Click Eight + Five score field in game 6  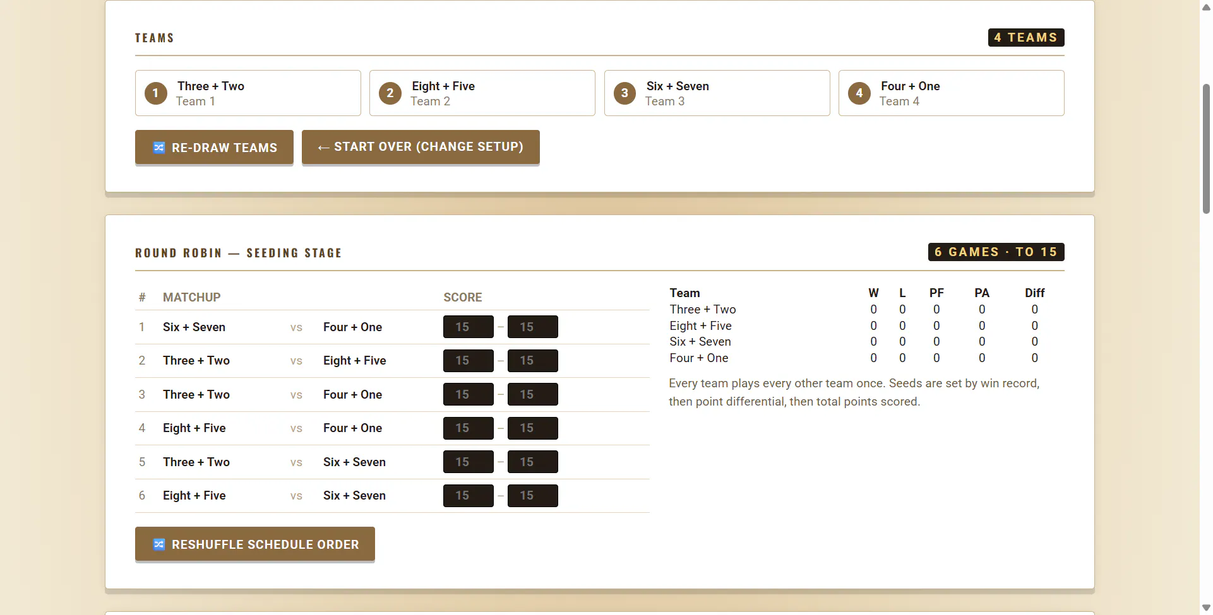click(x=469, y=496)
